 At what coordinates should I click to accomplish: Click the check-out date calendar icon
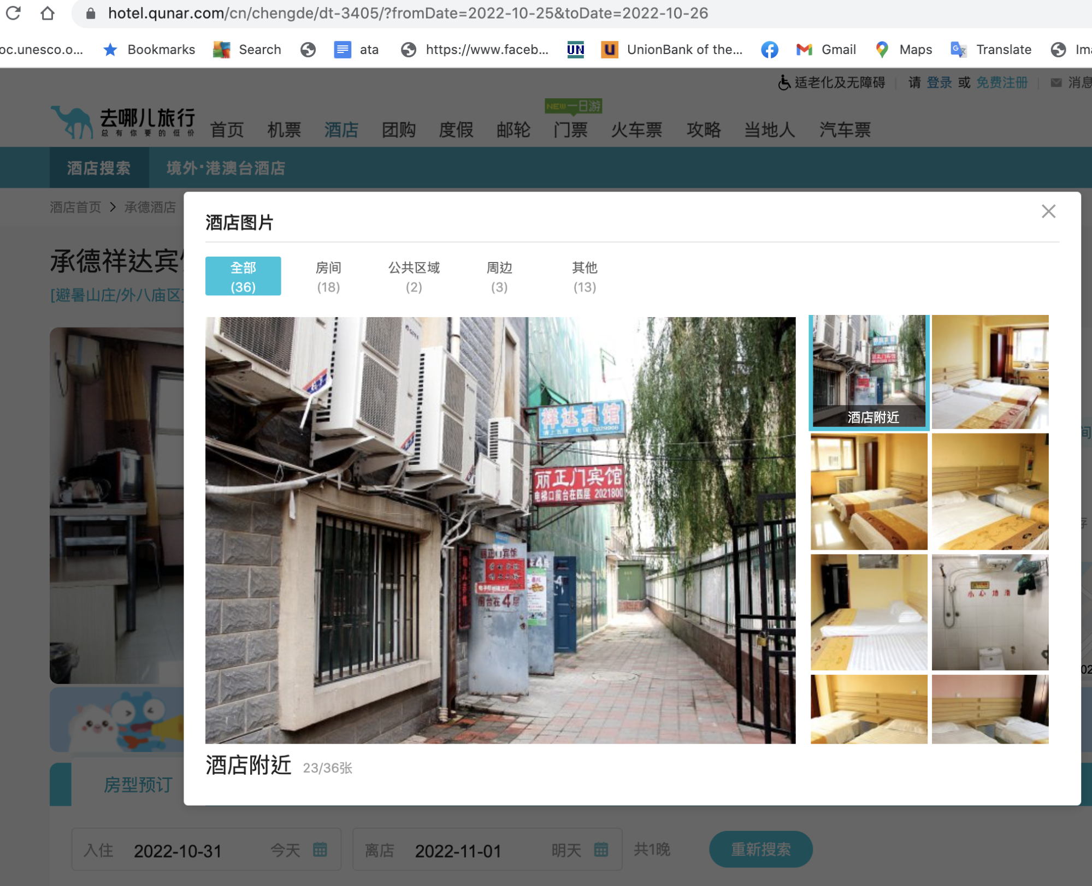(601, 849)
